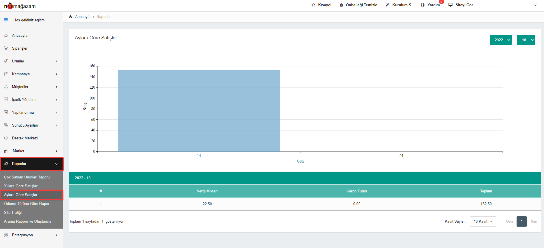Click the Hoş geldiniz egitim text
This screenshot has width=544, height=248.
coord(29,20)
